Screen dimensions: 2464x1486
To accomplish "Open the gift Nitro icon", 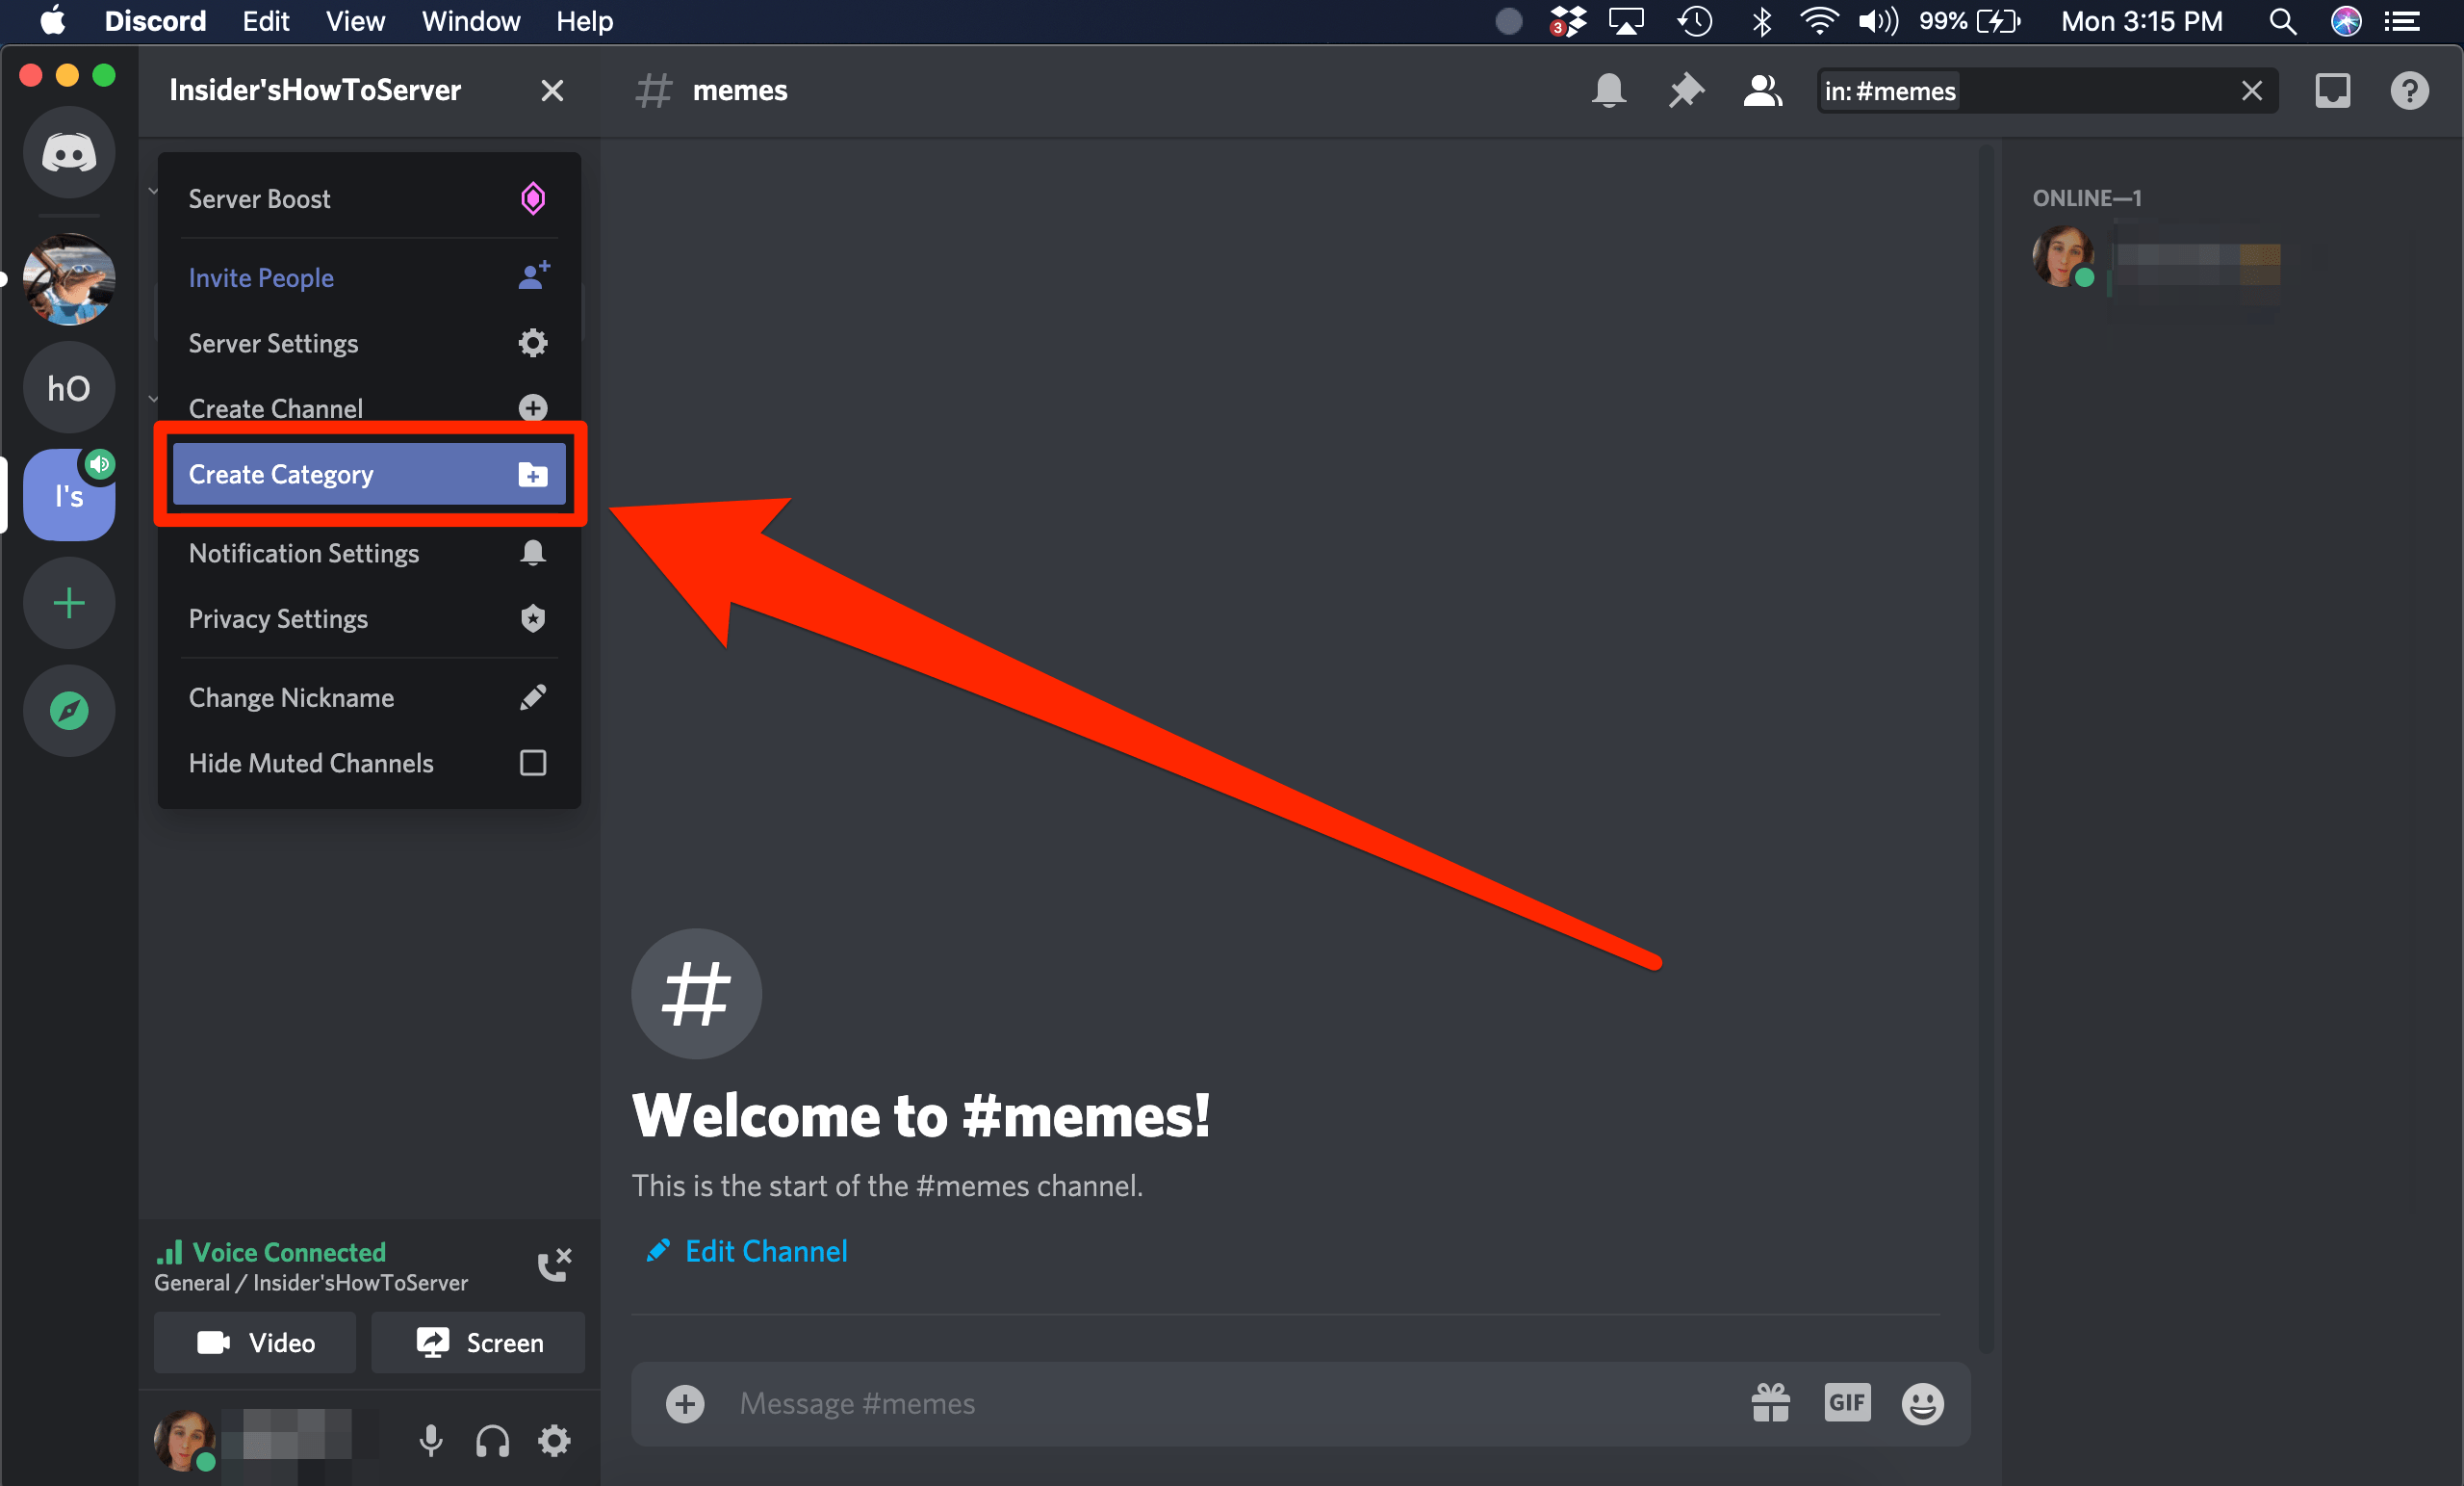I will [x=1770, y=1403].
